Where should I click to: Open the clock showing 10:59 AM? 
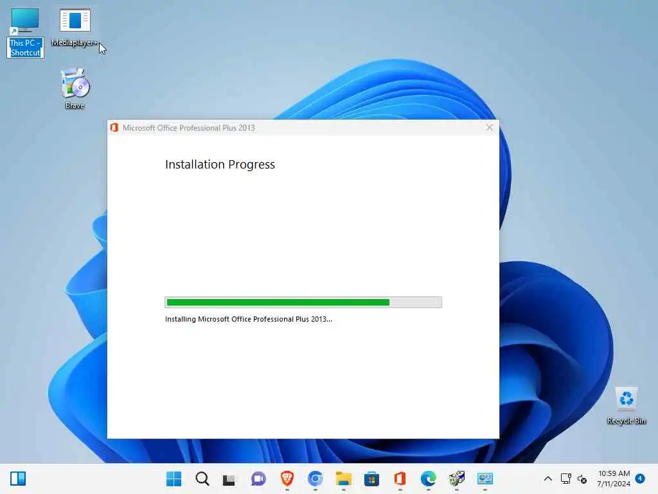tap(614, 479)
